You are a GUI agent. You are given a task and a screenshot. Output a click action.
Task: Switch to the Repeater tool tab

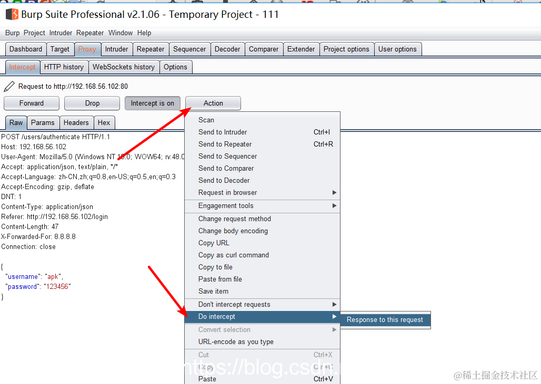point(151,49)
